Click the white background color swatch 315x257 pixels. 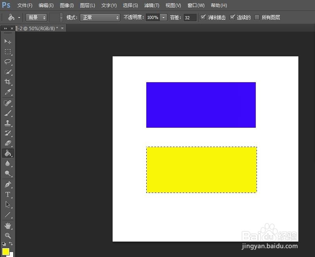(12, 255)
